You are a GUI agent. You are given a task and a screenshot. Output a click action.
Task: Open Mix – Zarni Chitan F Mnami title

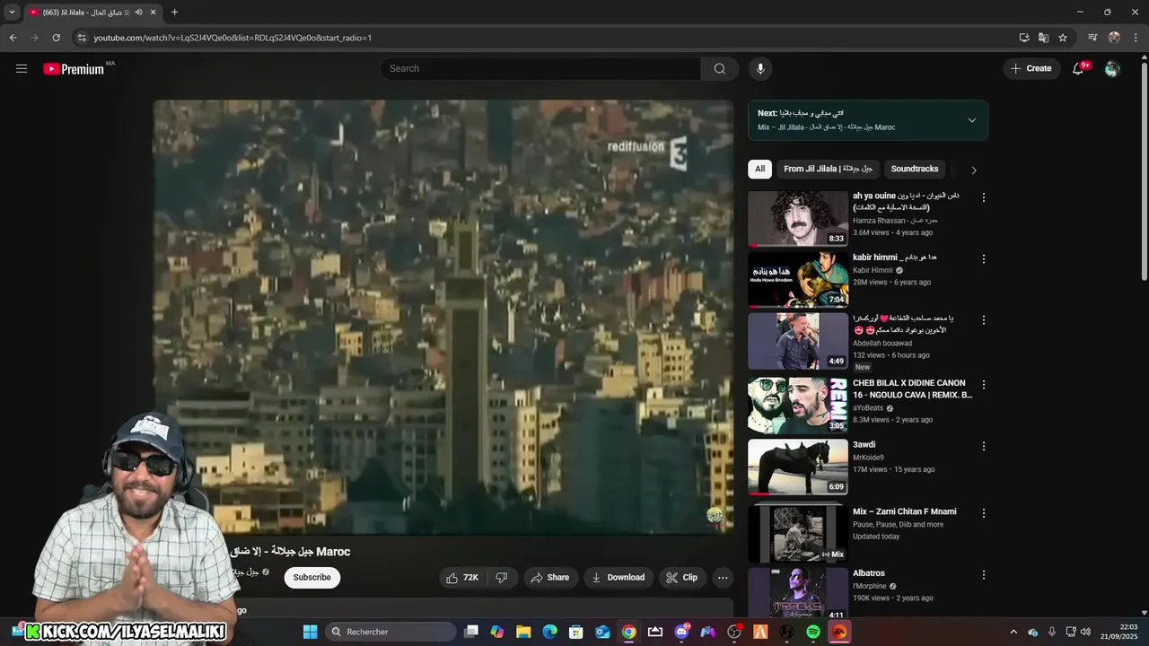pyautogui.click(x=904, y=511)
